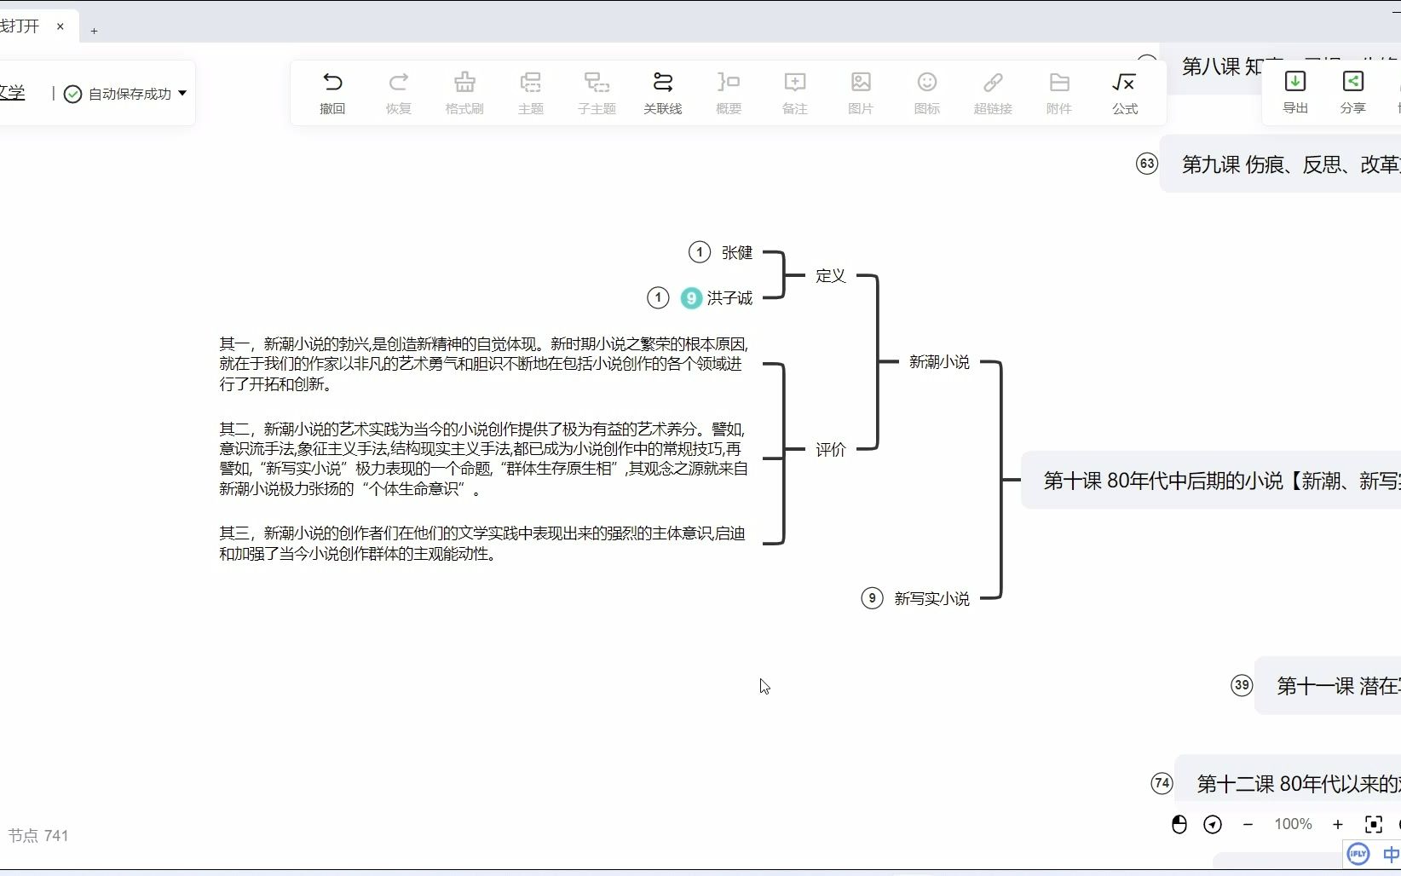Select the 其一 paragraph about 创造新精神

click(483, 364)
